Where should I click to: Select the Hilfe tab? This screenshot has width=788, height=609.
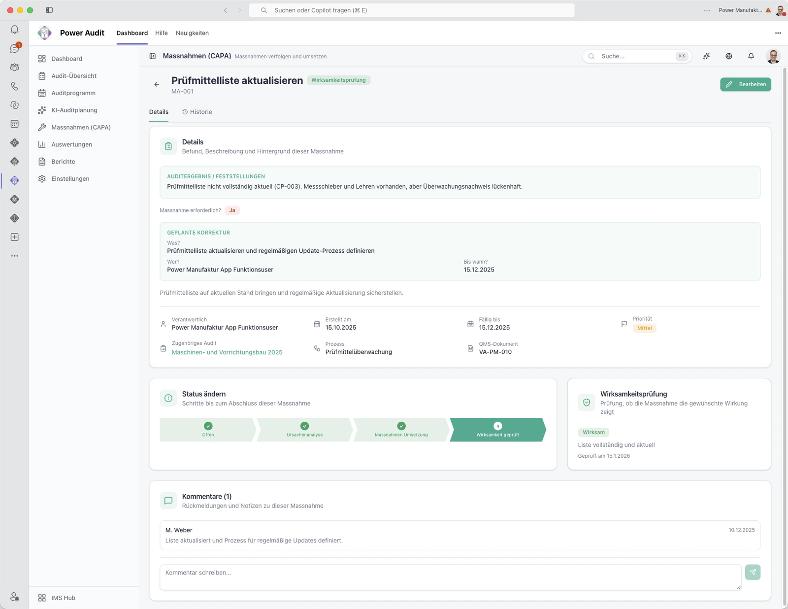coord(162,33)
